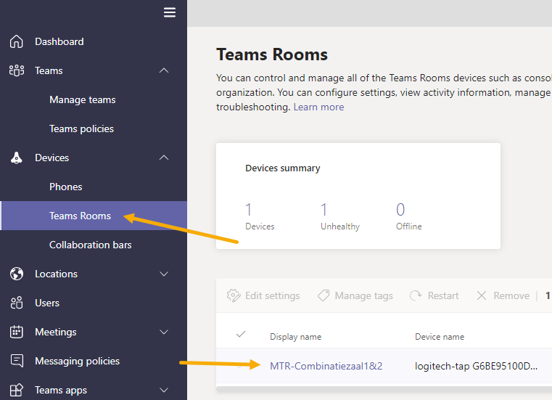The height and width of the screenshot is (400, 552).
Task: Expand the Teams apps section chevron
Action: click(x=164, y=390)
